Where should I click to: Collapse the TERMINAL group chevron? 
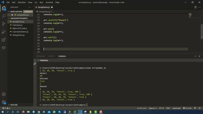pyautogui.click(x=38, y=60)
